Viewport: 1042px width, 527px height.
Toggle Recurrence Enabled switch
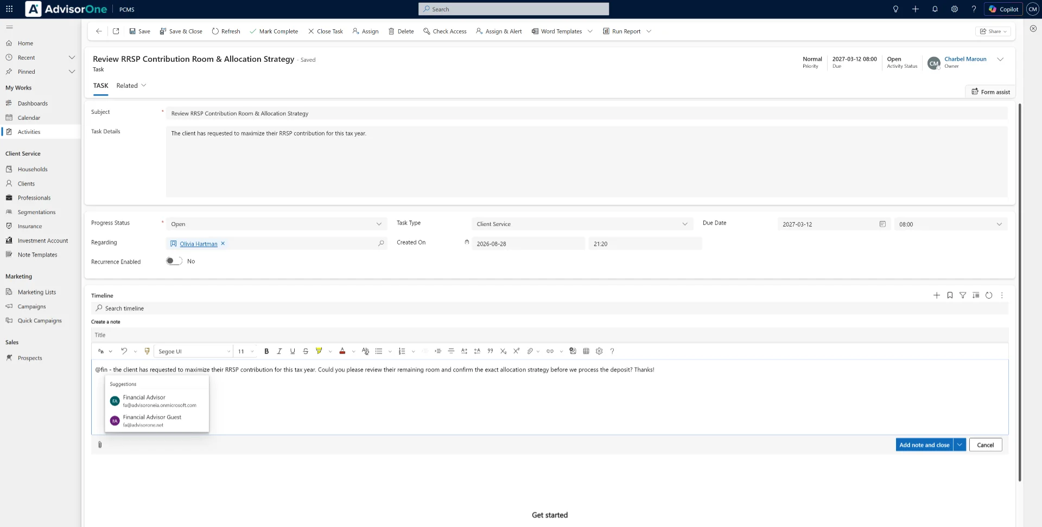click(x=174, y=261)
